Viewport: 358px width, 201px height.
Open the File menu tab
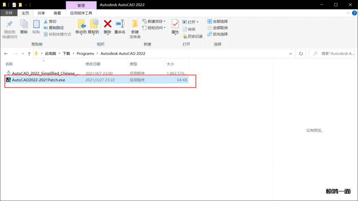point(9,13)
